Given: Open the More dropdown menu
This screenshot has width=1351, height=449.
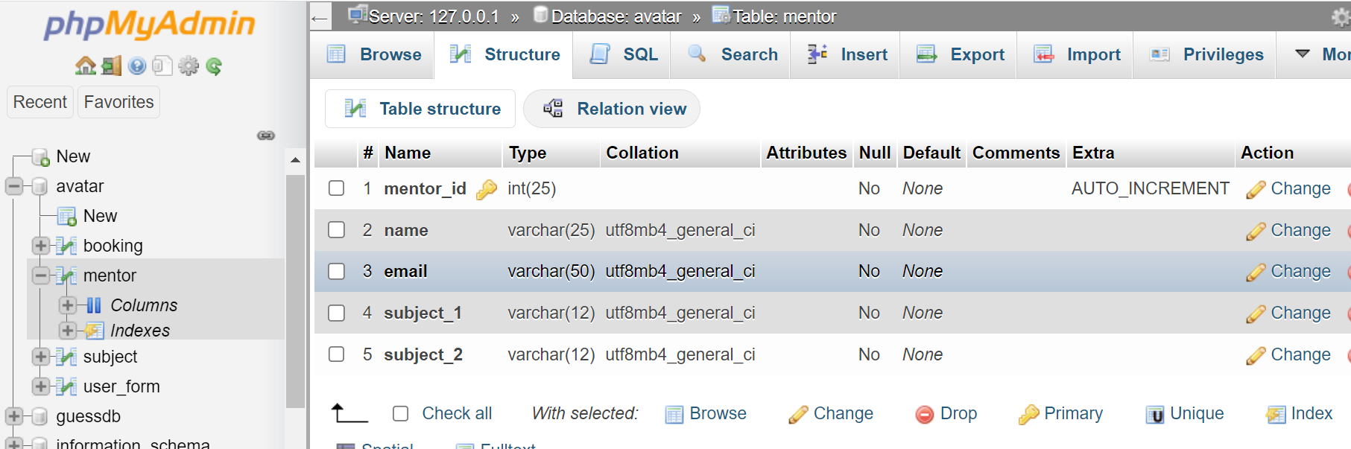Looking at the screenshot, I should point(1323,54).
